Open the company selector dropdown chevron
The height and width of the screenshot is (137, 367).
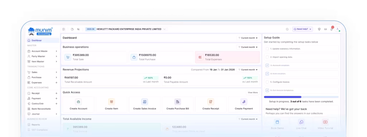click(165, 29)
